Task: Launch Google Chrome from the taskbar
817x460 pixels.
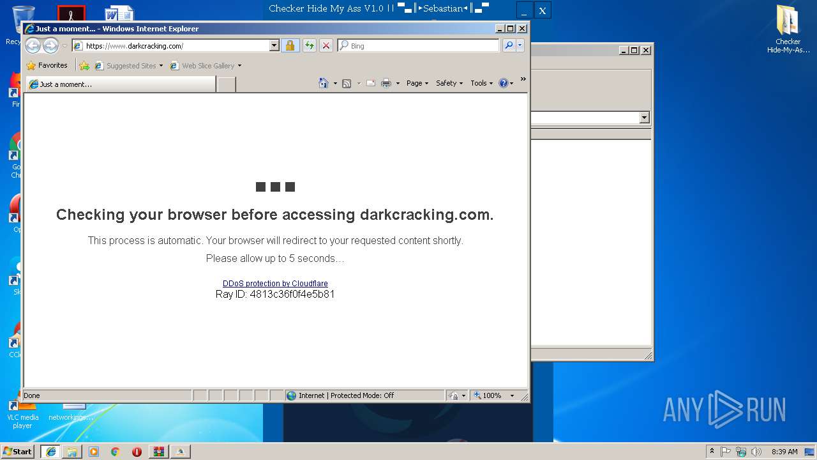Action: [x=115, y=452]
